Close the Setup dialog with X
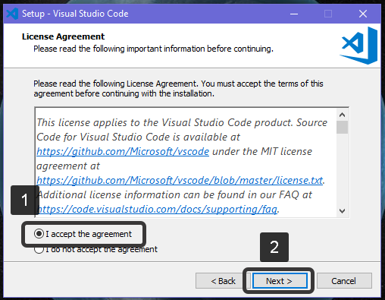385x300 pixels. coord(363,14)
